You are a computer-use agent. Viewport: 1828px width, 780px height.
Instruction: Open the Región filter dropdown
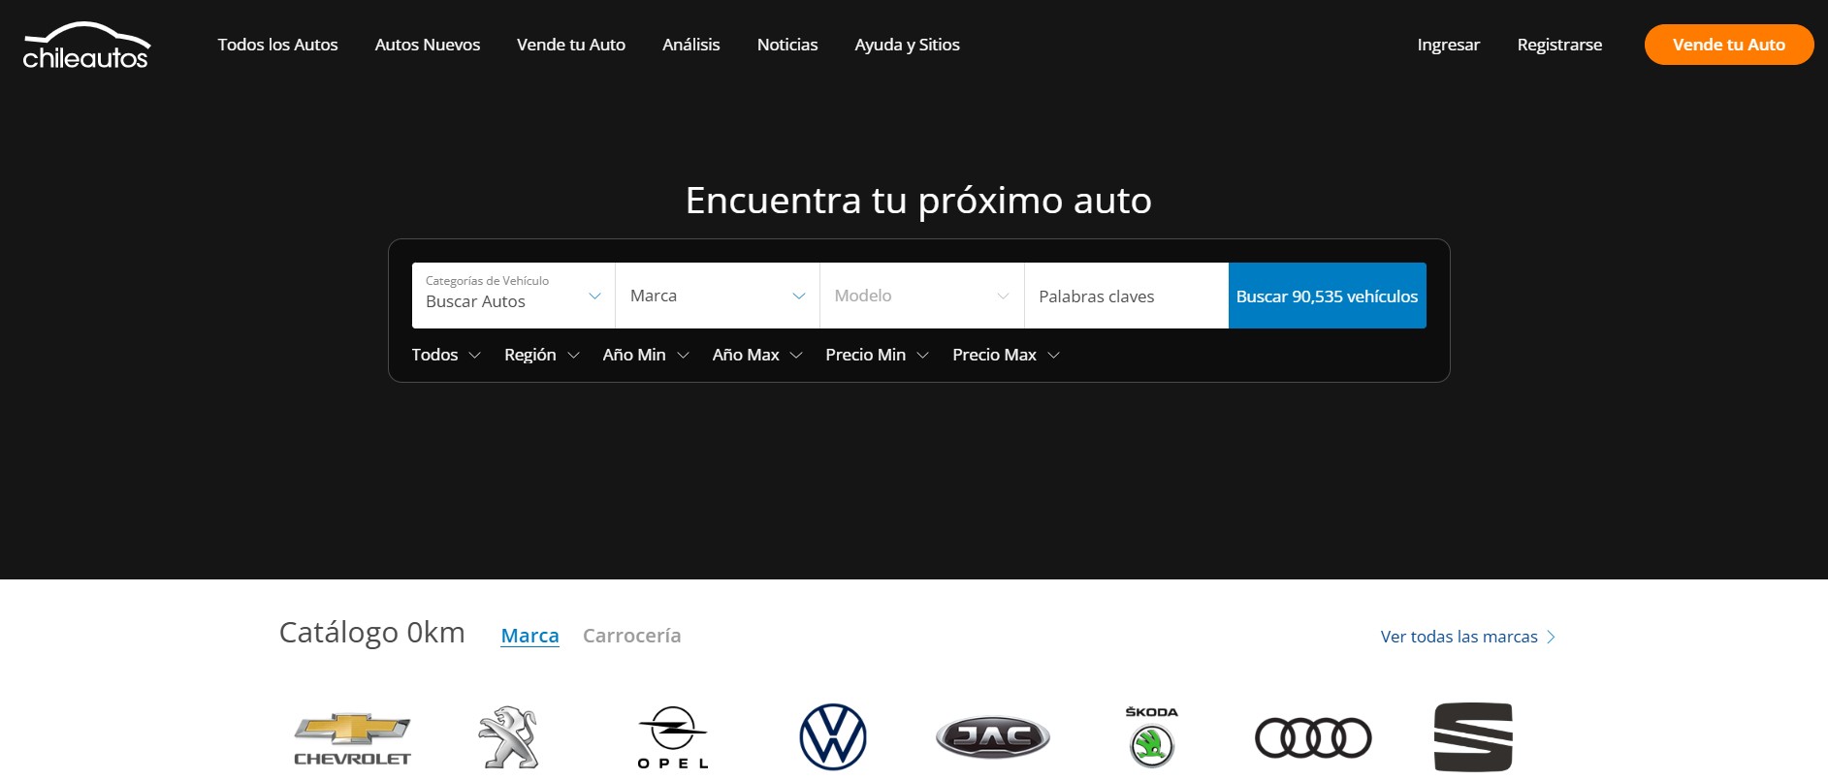[541, 355]
